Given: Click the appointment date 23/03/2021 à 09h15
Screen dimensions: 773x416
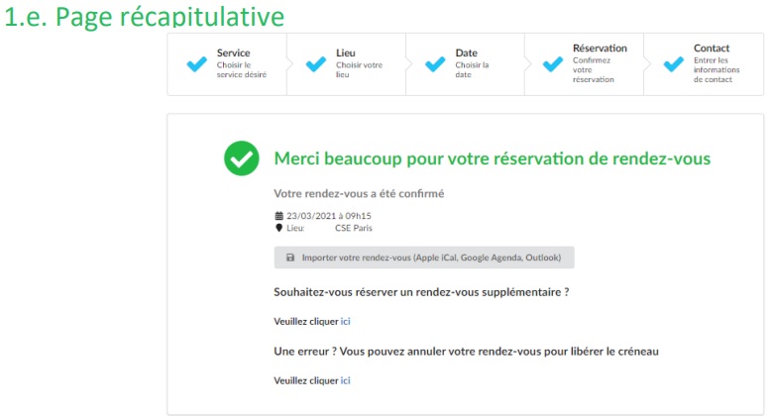Looking at the screenshot, I should pos(322,215).
